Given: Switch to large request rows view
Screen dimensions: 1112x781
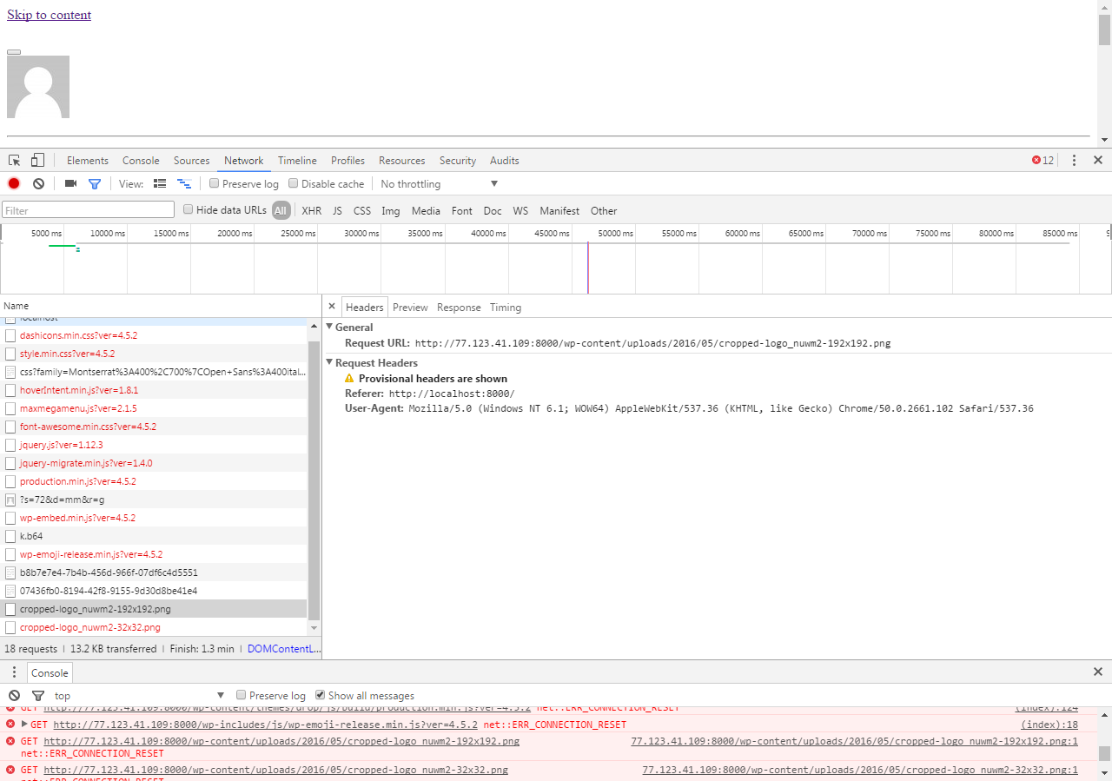Looking at the screenshot, I should pos(160,183).
